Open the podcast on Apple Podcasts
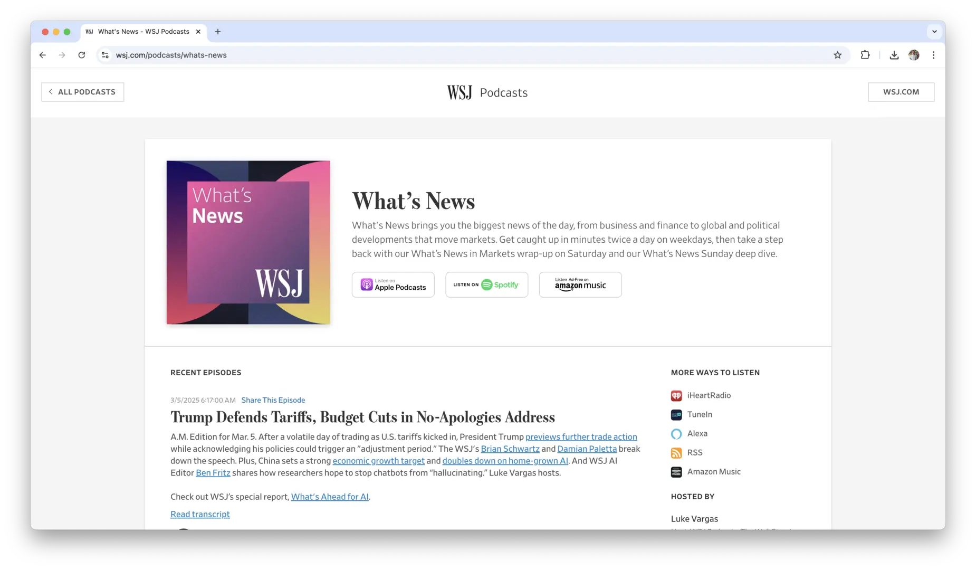Viewport: 976px width, 570px height. (393, 284)
